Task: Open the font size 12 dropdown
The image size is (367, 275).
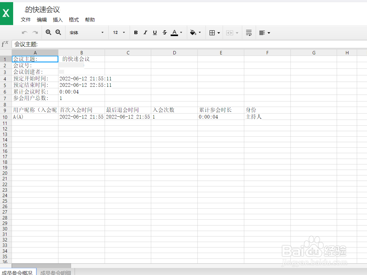Action: [x=119, y=33]
